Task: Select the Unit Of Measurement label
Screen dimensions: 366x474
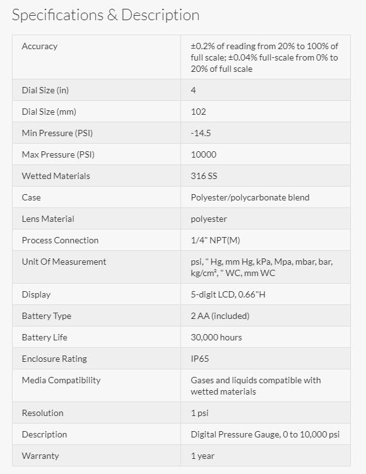Action: [64, 262]
